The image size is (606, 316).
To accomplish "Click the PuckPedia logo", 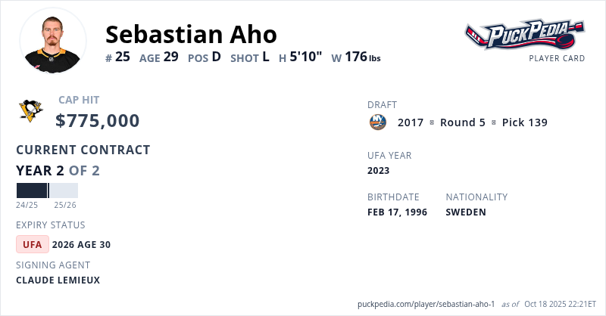I will pos(525,35).
